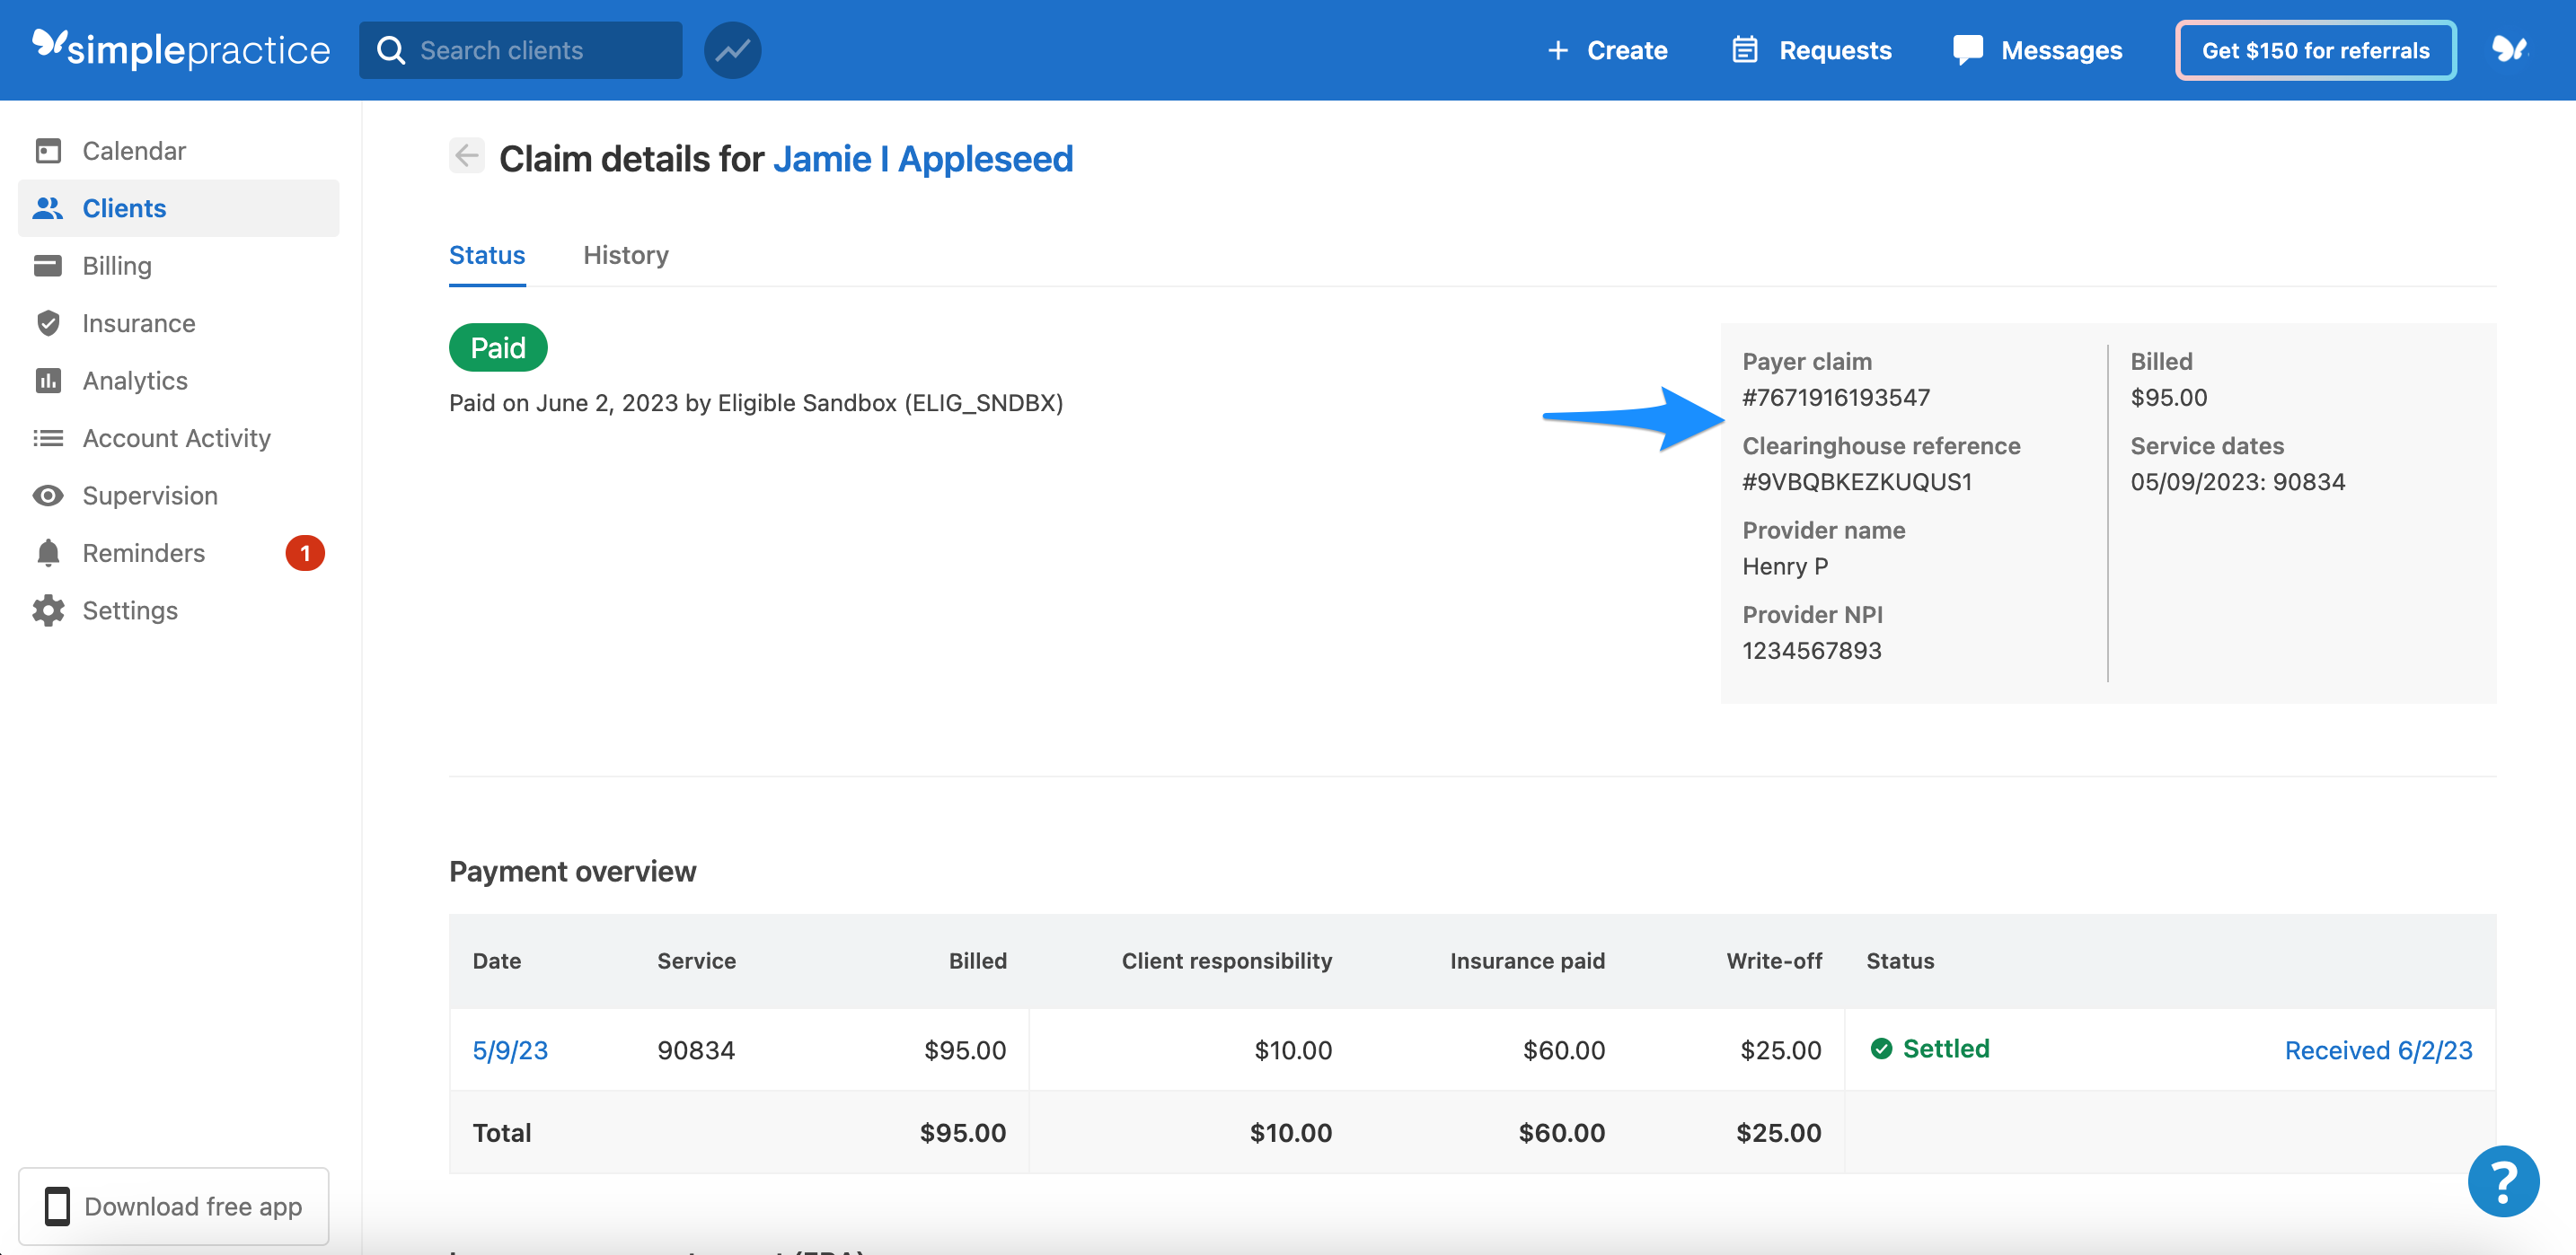Open the butterfly account menu icon
This screenshot has width=2576, height=1255.
(2509, 49)
